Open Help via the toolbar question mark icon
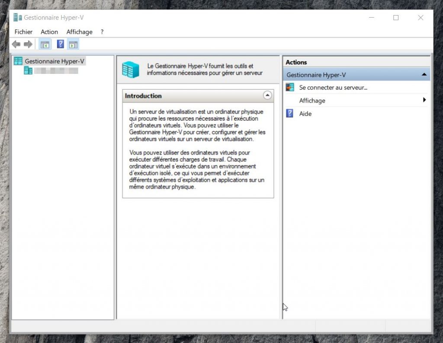443x343 pixels. [x=61, y=44]
